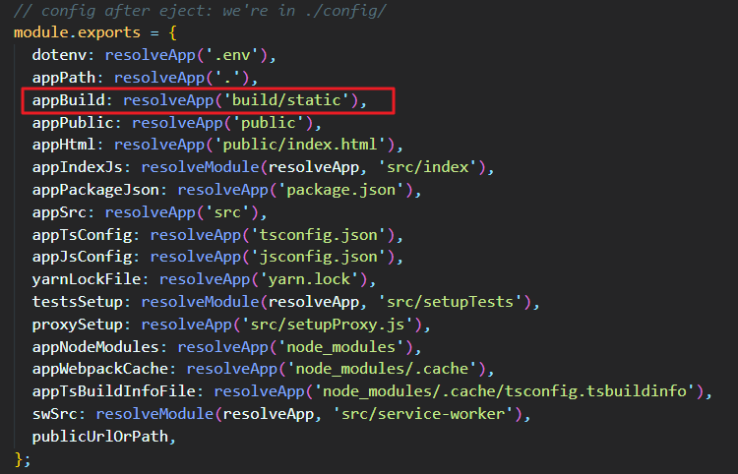Click the 'package.json' string
This screenshot has height=474, width=738.
click(340, 190)
